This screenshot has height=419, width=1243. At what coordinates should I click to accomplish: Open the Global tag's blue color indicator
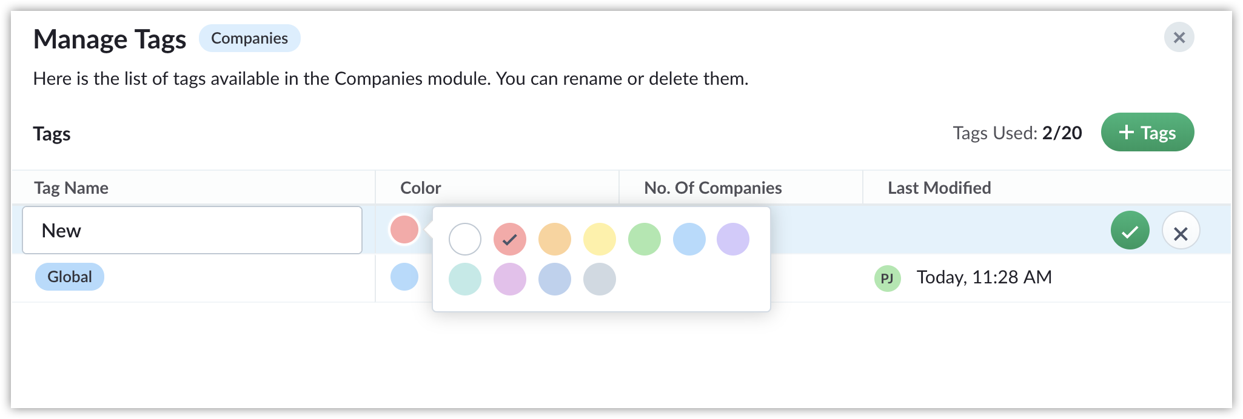404,277
